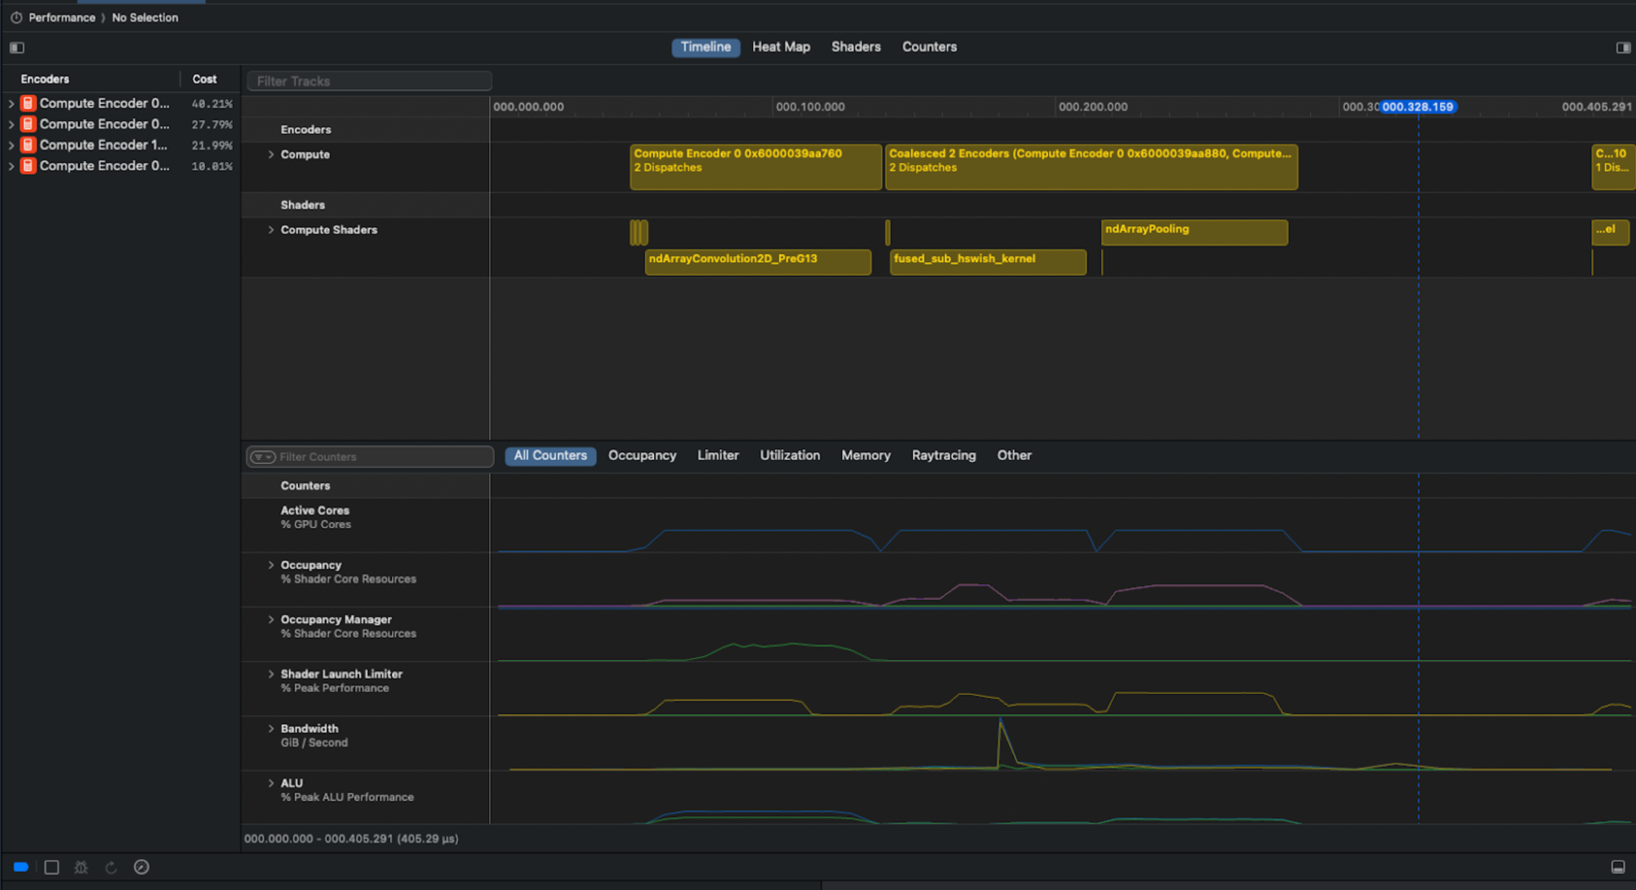
Task: Toggle the right inspector panel icon
Action: [1623, 48]
